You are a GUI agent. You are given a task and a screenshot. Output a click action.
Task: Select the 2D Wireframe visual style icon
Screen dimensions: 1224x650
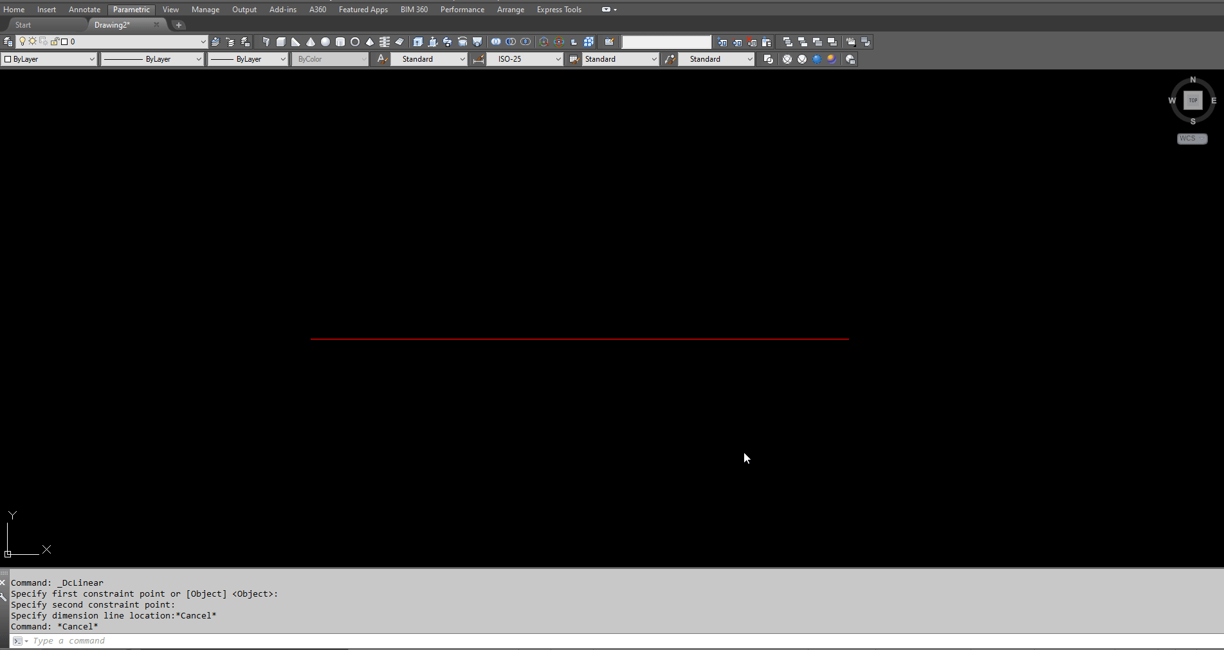[768, 59]
